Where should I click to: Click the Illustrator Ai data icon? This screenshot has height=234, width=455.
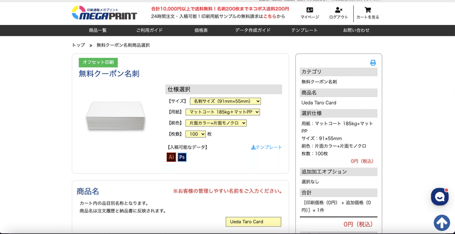coord(171,157)
